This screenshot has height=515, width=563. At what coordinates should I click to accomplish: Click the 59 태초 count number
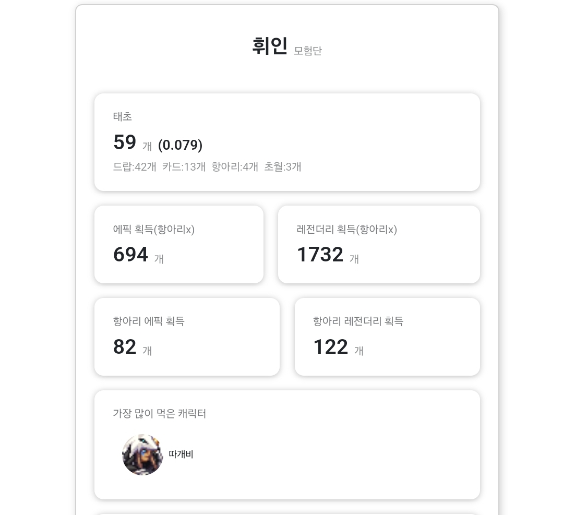click(125, 142)
